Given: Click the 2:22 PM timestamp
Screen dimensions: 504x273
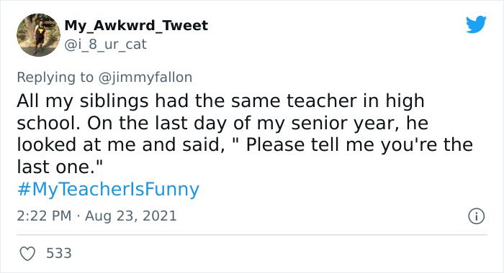Looking at the screenshot, I should pos(44,216).
